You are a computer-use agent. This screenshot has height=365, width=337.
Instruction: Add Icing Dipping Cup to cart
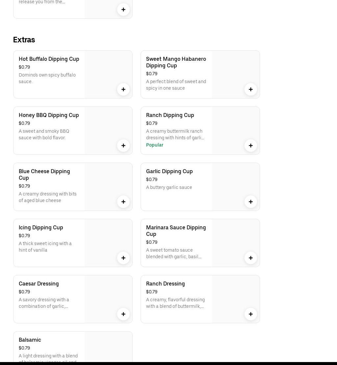click(x=123, y=258)
